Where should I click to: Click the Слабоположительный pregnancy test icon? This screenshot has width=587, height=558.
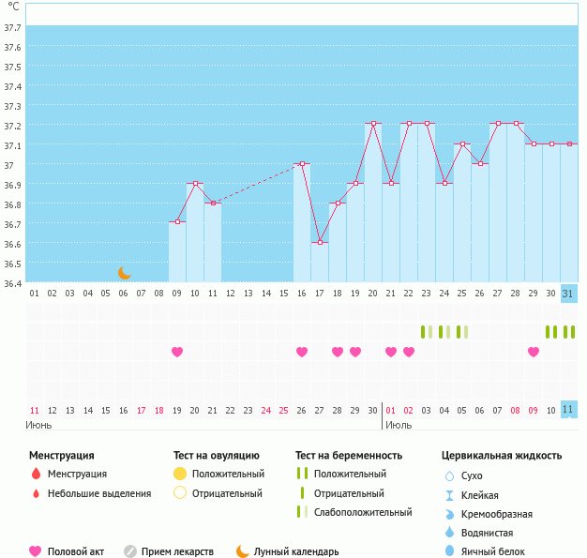(x=301, y=512)
